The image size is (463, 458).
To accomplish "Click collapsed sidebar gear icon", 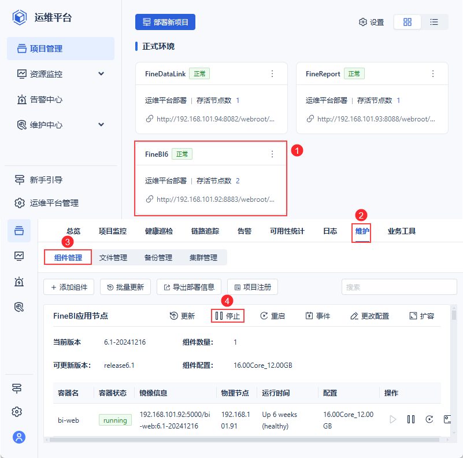I will coord(17,412).
